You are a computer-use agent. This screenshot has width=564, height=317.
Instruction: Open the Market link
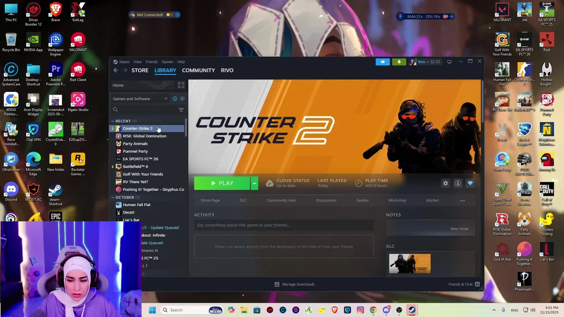pyautogui.click(x=432, y=200)
